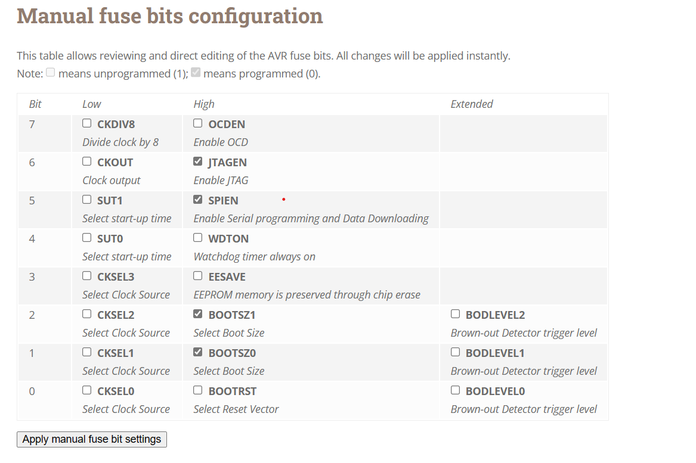Check the CKSEL2 checkbox

(x=87, y=314)
